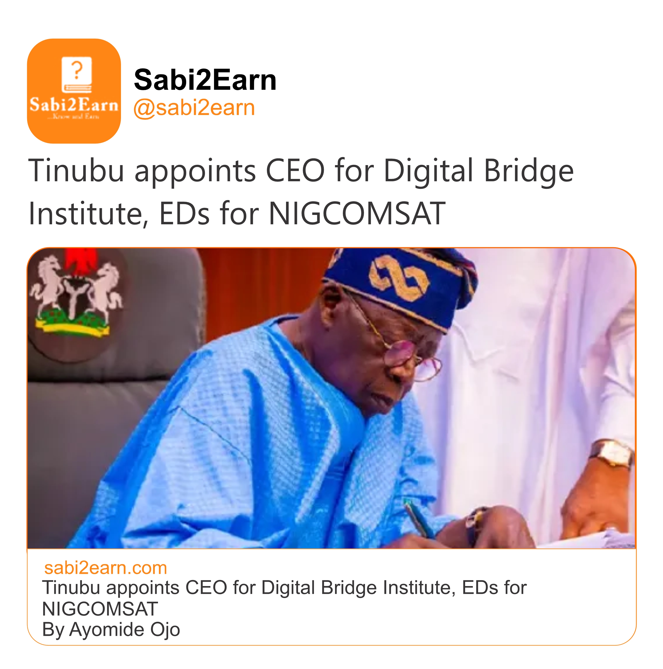Visit the sabi2earn.com link
Viewport: 663px width, 669px height.
click(105, 568)
